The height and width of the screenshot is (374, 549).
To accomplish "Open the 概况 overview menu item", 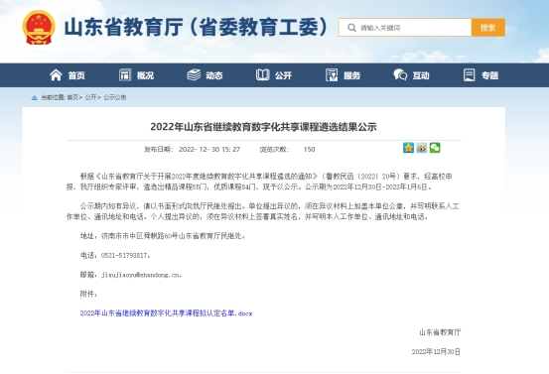I will pyautogui.click(x=137, y=75).
